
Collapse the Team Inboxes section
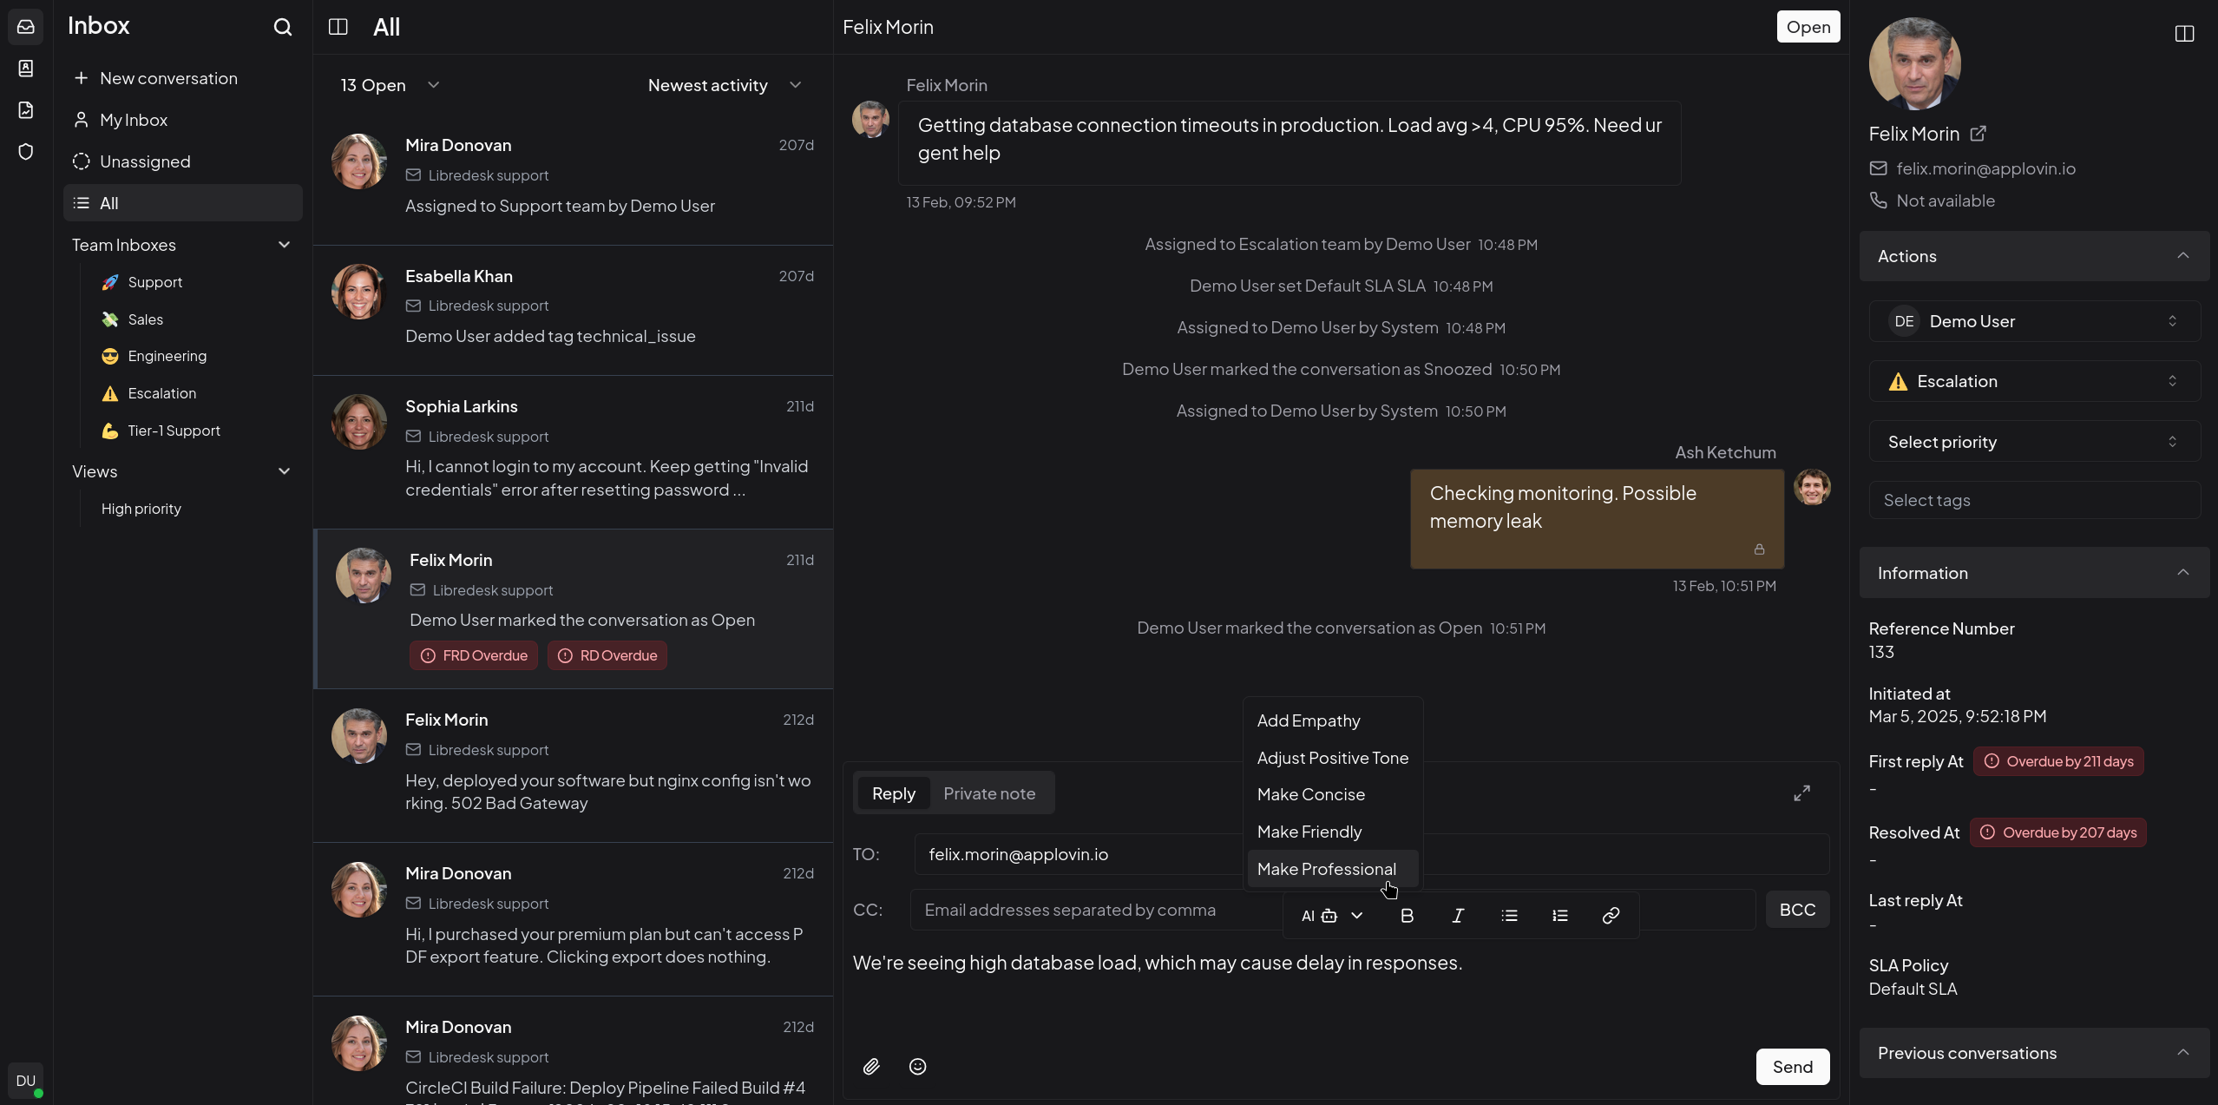pos(284,245)
